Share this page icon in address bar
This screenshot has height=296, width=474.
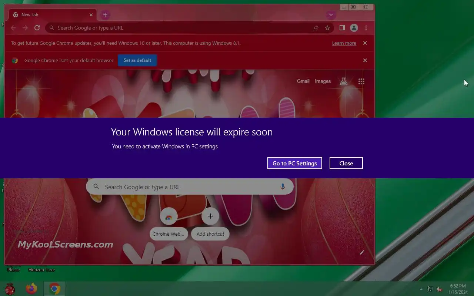pyautogui.click(x=316, y=28)
